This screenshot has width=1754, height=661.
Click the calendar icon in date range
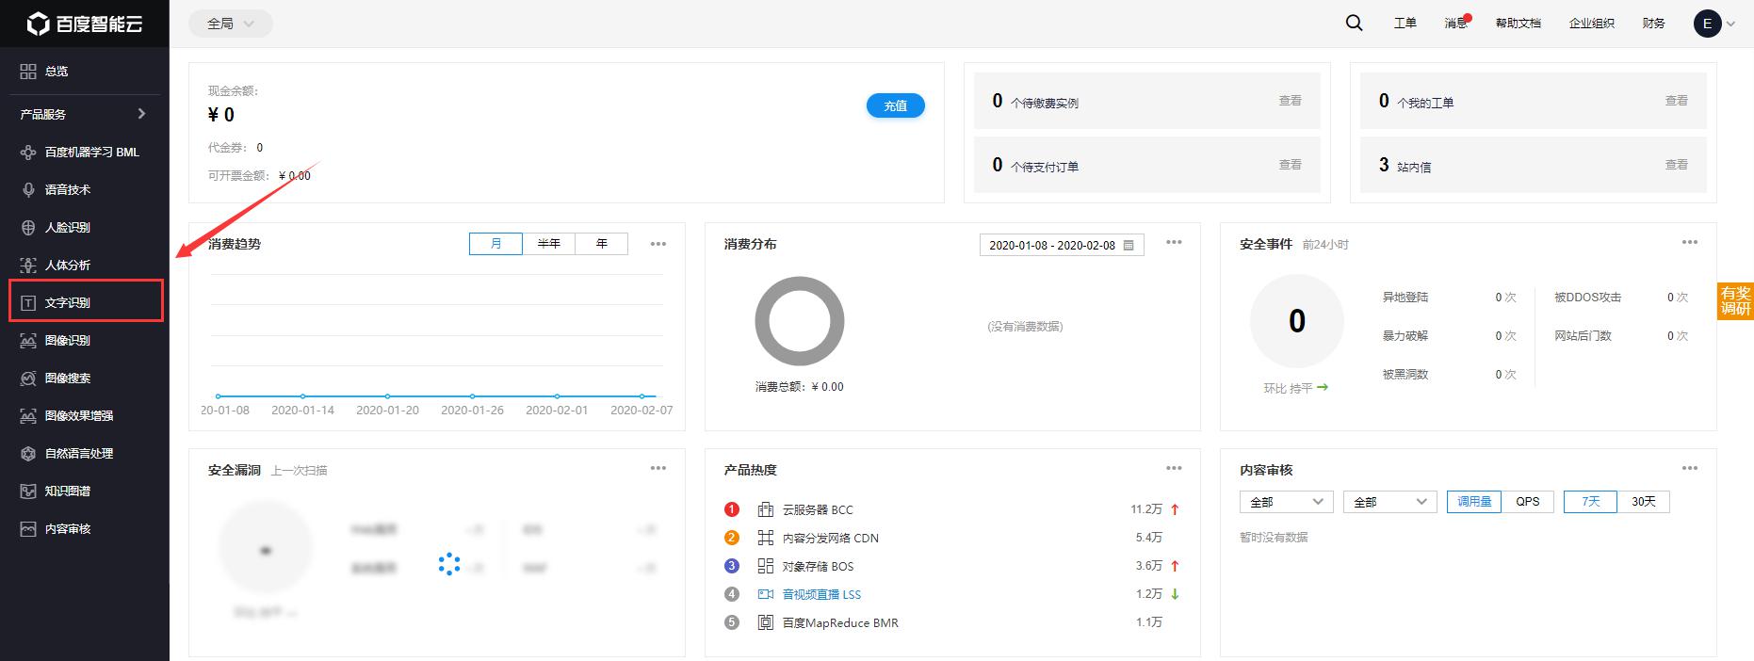pyautogui.click(x=1129, y=245)
